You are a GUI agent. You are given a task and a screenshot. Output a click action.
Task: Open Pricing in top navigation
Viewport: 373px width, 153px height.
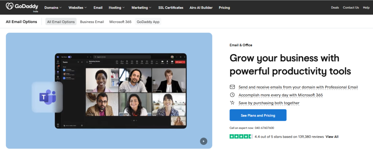[224, 8]
